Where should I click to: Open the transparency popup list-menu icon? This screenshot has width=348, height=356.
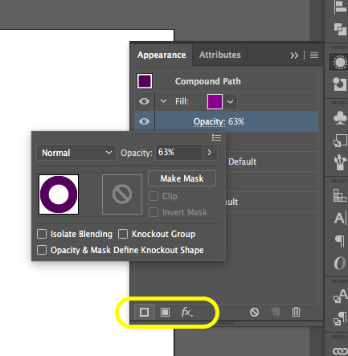click(x=216, y=137)
